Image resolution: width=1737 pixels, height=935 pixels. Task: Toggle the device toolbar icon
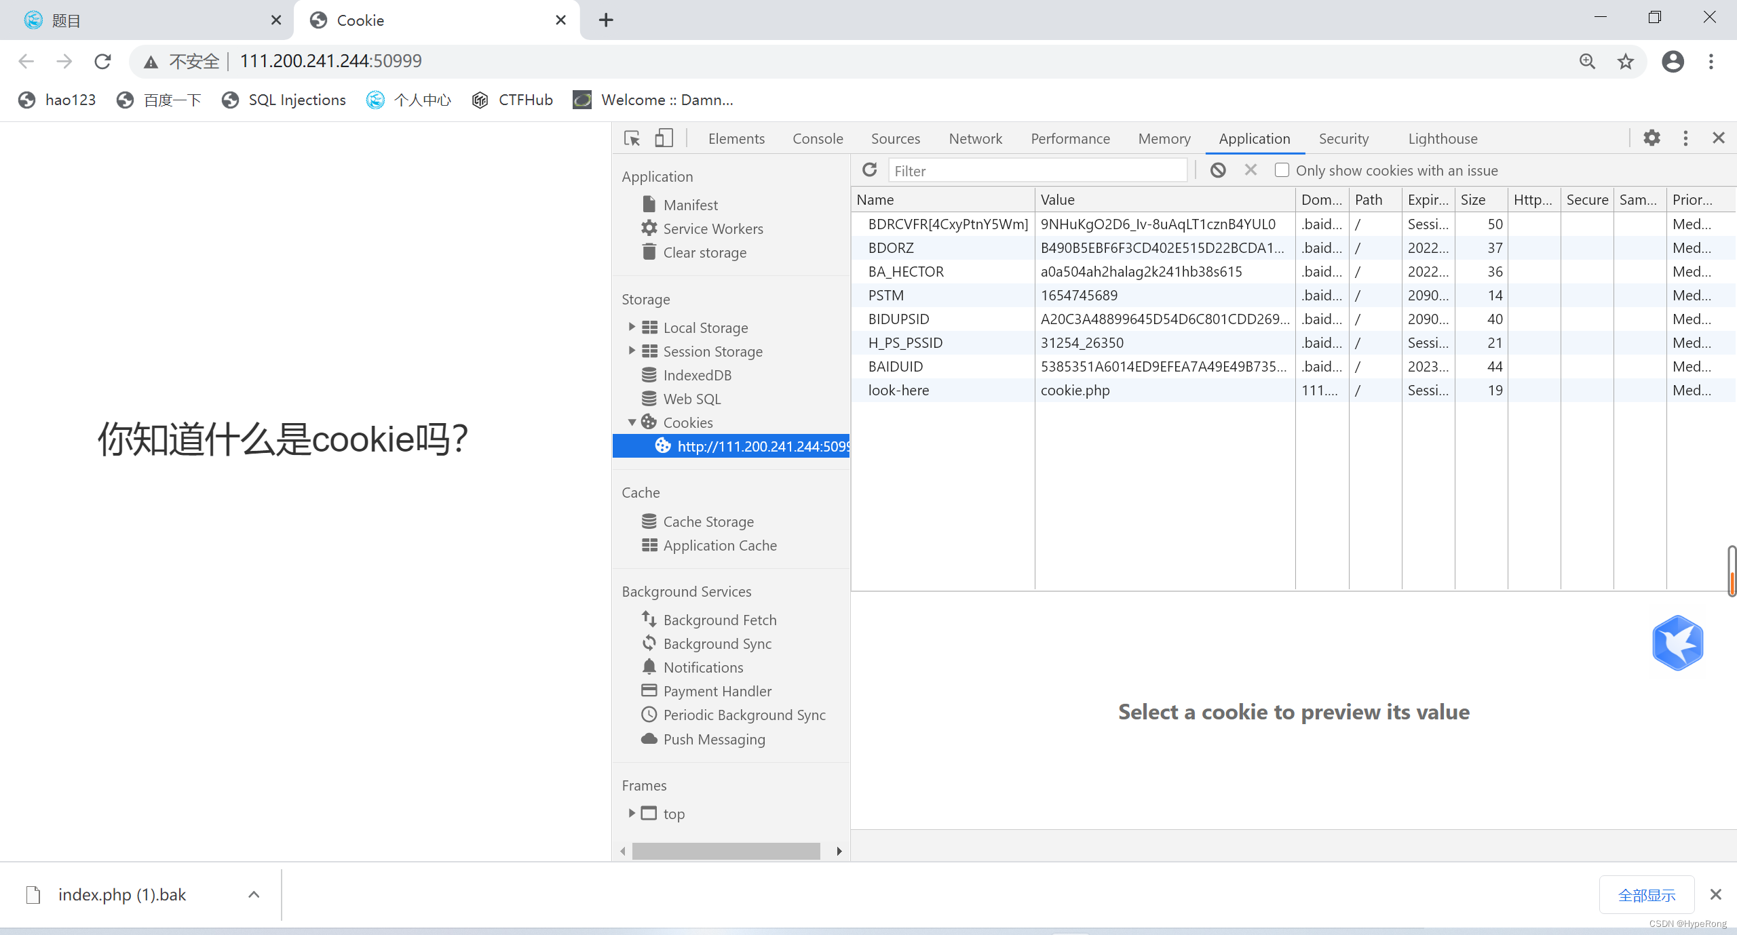coord(664,138)
